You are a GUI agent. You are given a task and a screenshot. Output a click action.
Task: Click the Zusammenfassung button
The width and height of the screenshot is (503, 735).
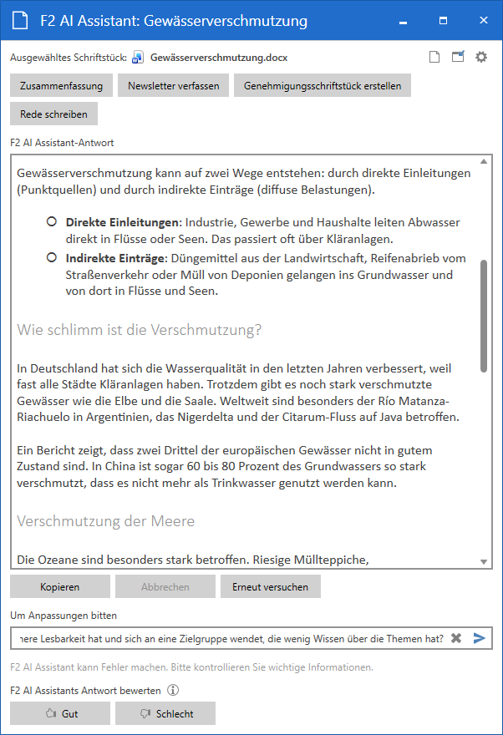coord(61,85)
